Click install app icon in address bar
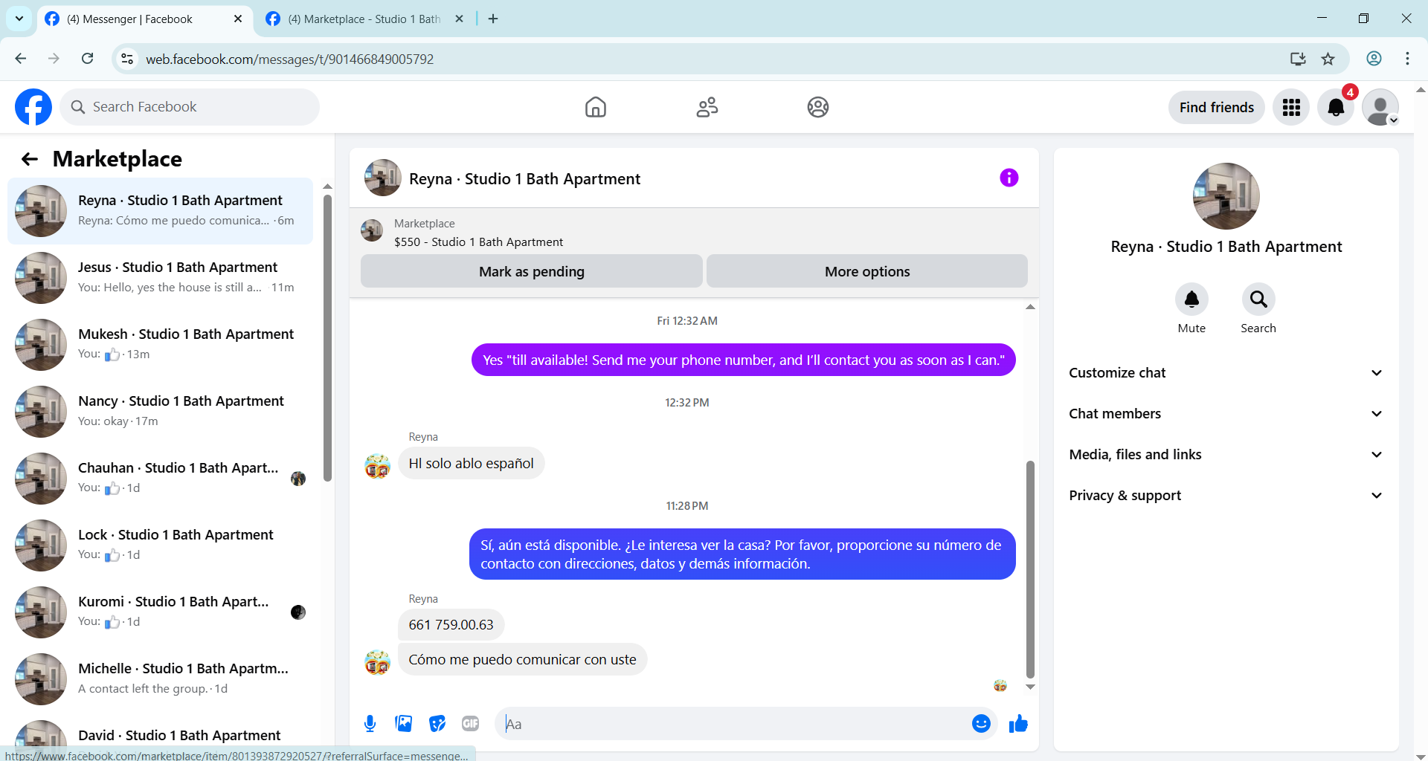The width and height of the screenshot is (1428, 761). pos(1298,59)
